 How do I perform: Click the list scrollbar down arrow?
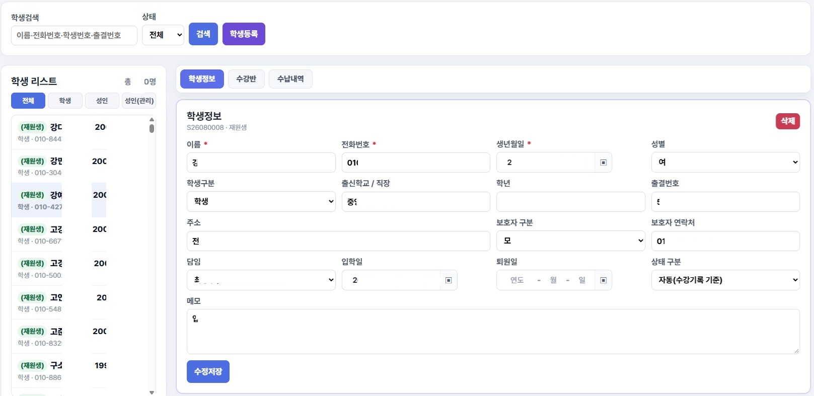(x=152, y=392)
